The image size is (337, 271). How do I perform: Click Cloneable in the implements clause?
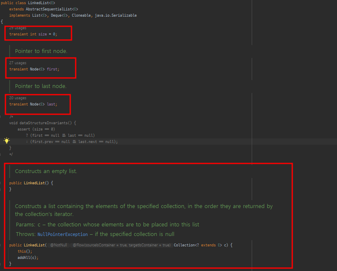81,15
